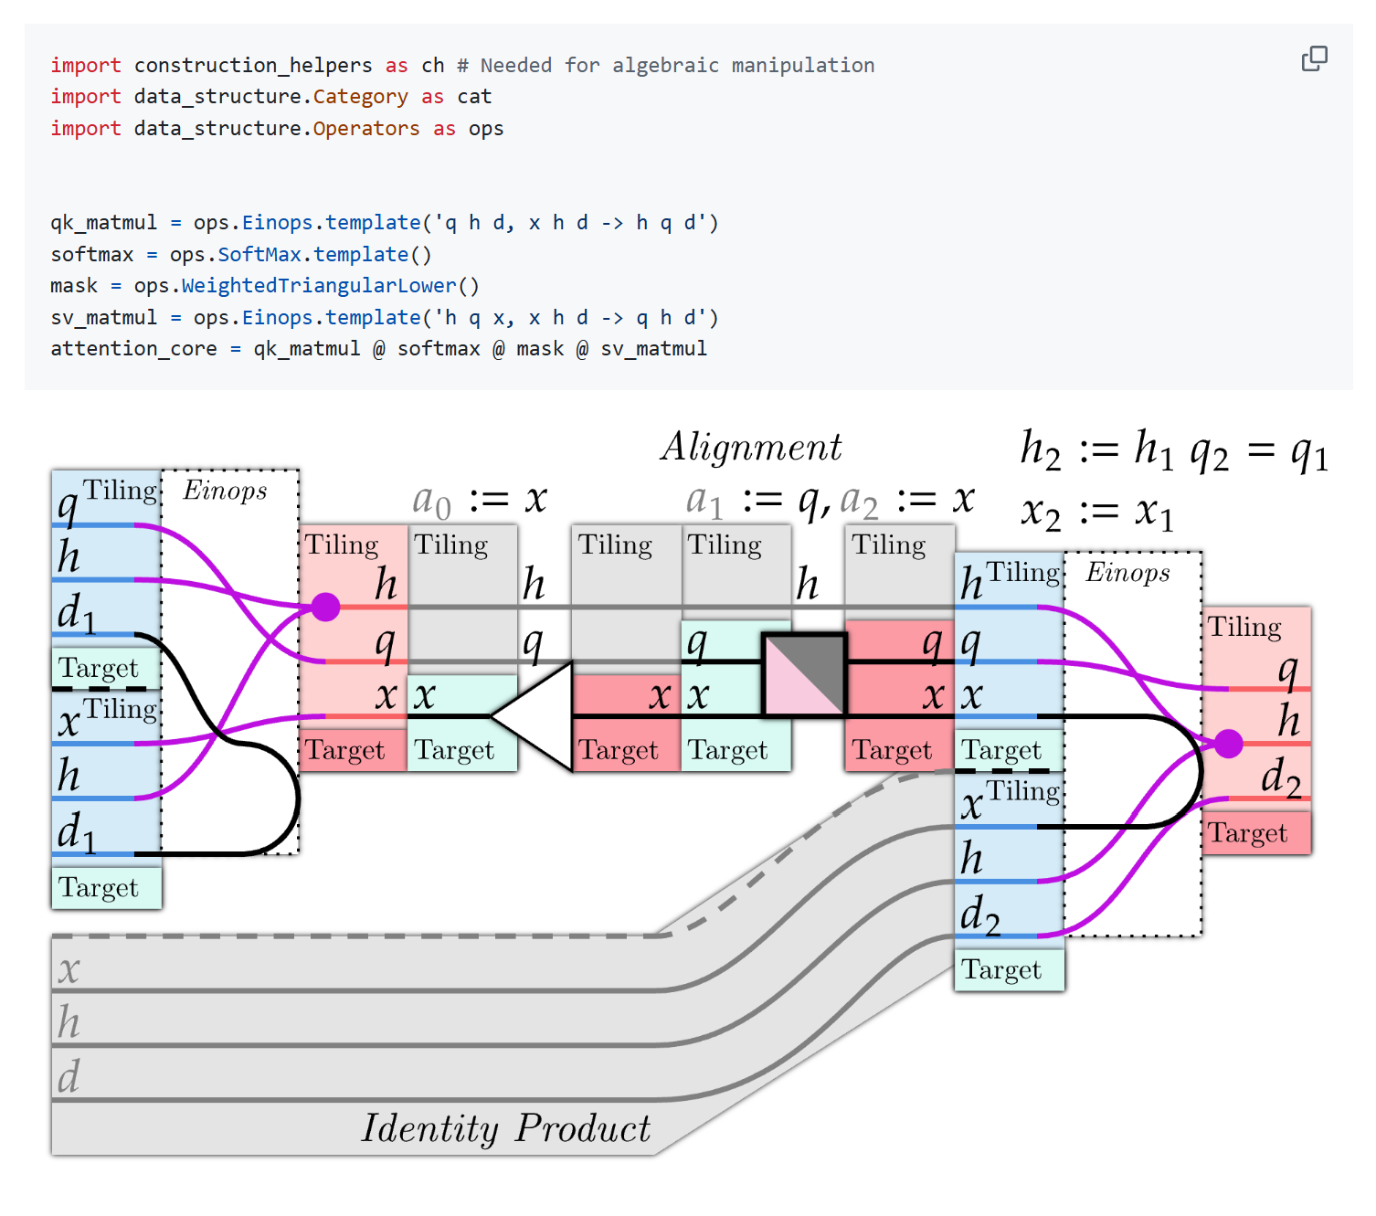Image resolution: width=1376 pixels, height=1216 pixels.
Task: Click construction_helpers in the import line
Action: (253, 66)
